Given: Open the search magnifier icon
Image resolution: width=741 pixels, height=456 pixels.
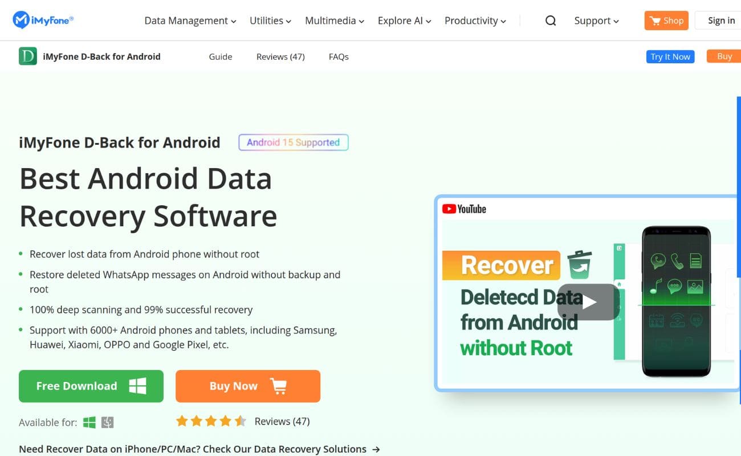Looking at the screenshot, I should [550, 21].
